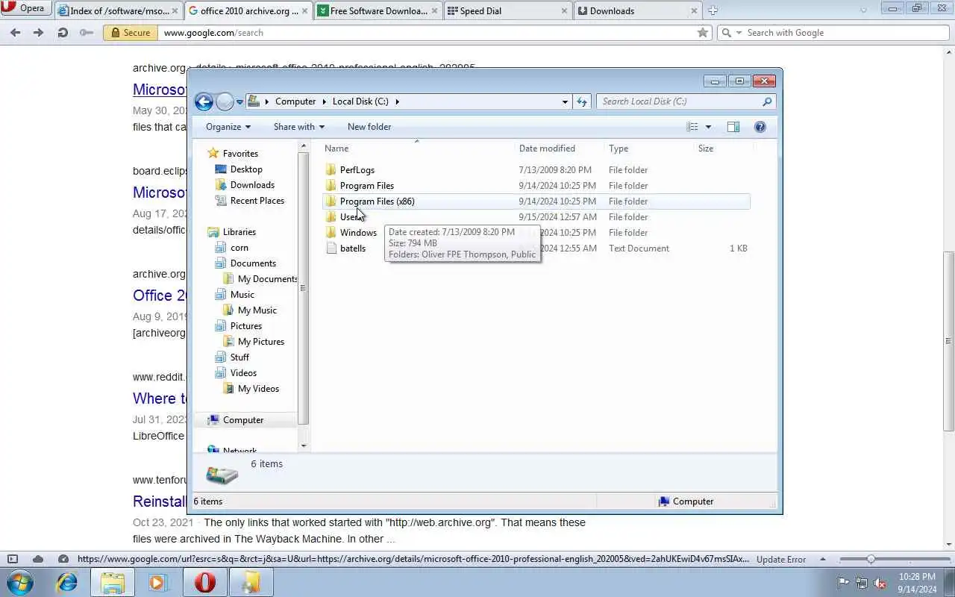Click Libraries in the navigation pane
955x597 pixels.
click(x=239, y=232)
